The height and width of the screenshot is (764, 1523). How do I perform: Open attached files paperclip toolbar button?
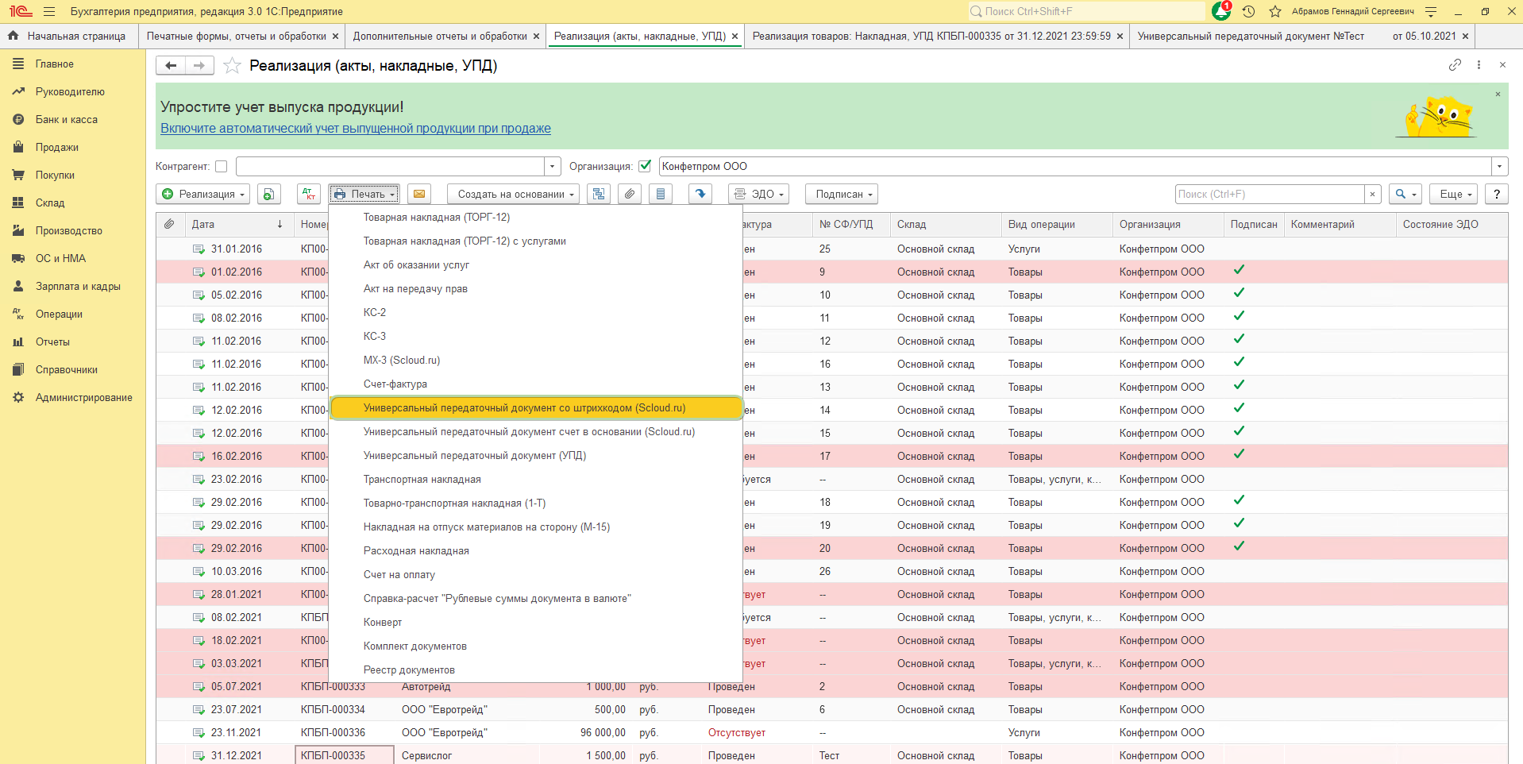pos(630,194)
